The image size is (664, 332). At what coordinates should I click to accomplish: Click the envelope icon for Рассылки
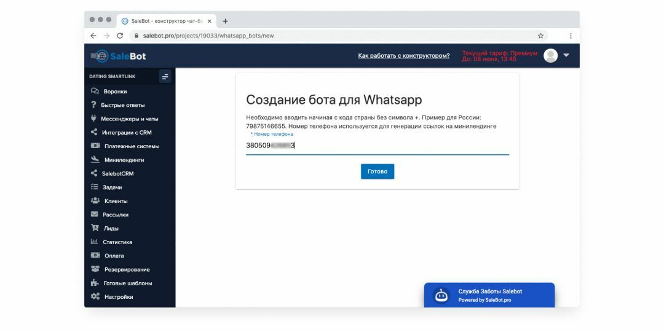(95, 215)
